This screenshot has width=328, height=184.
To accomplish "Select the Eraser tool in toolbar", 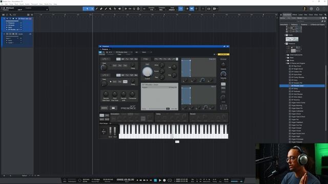I will [101, 9].
